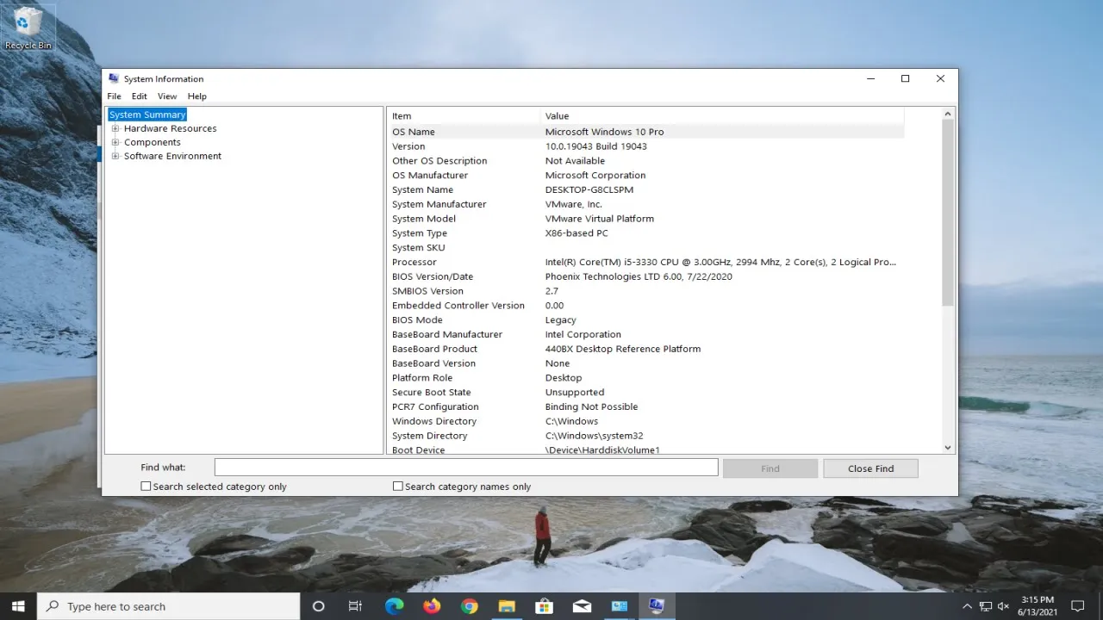Open File Explorer from the taskbar
Viewport: 1103px width, 620px height.
pyautogui.click(x=507, y=606)
